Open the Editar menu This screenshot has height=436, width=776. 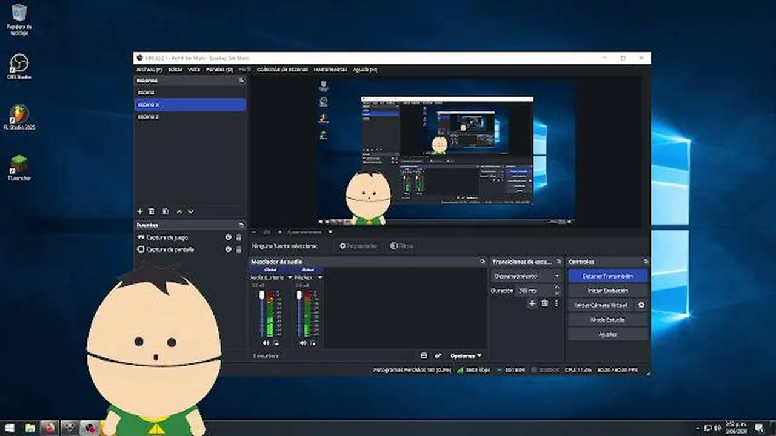click(175, 70)
